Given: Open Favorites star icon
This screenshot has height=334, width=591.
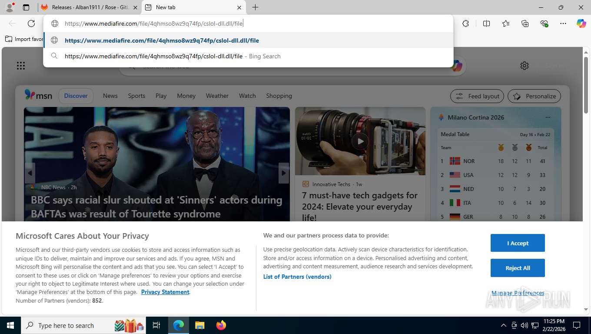Looking at the screenshot, I should 506,23.
